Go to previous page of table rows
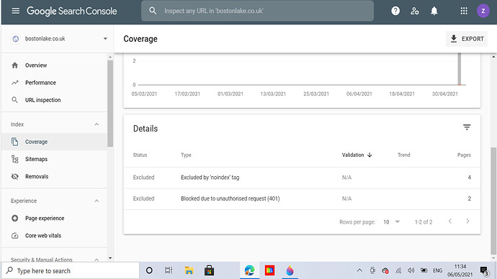This screenshot has width=497, height=279. 450,221
